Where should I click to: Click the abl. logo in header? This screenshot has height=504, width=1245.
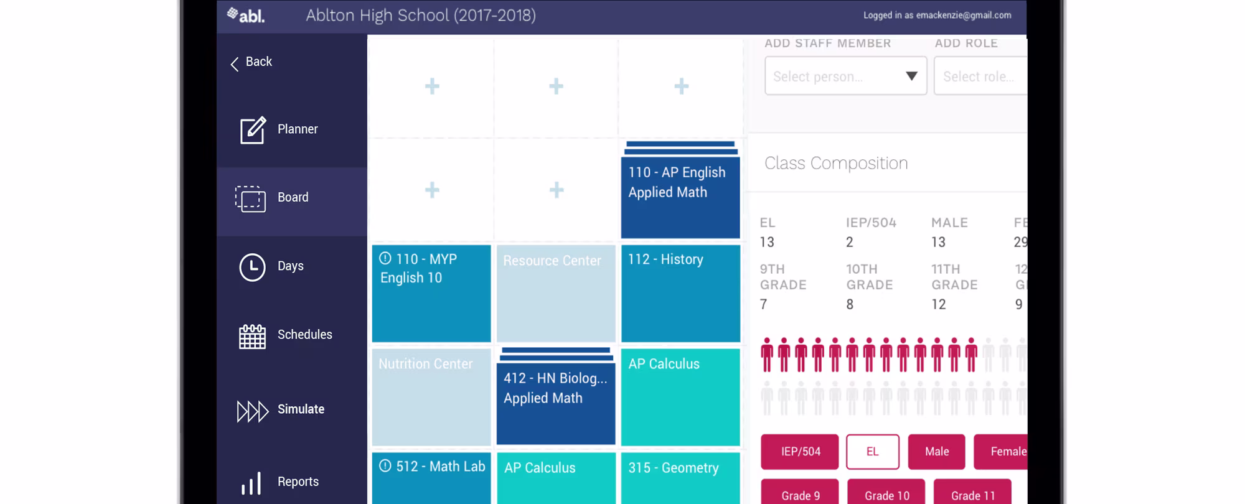click(246, 15)
